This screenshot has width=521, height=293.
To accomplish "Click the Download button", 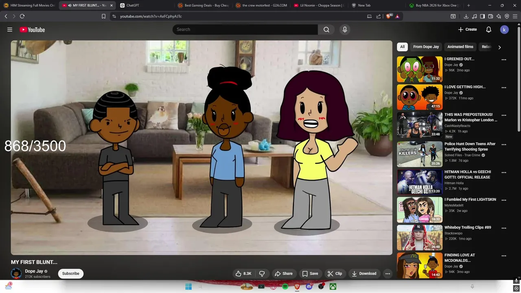I will click(364, 273).
